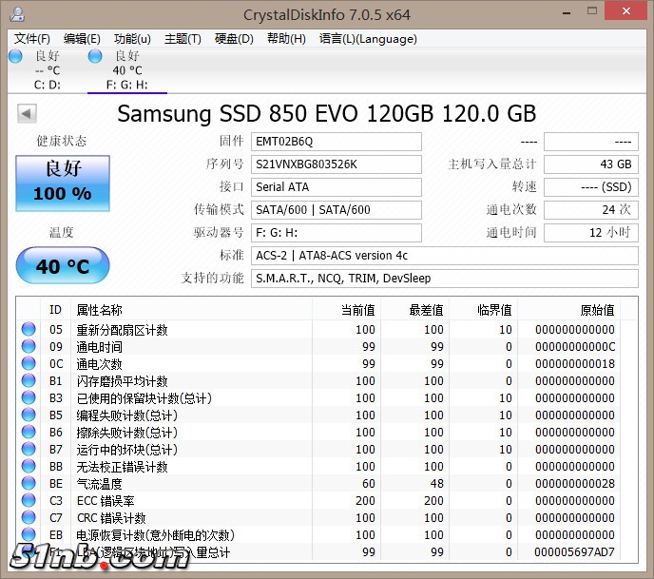Click the 40 °C temperature button
The width and height of the screenshot is (654, 579).
[63, 266]
